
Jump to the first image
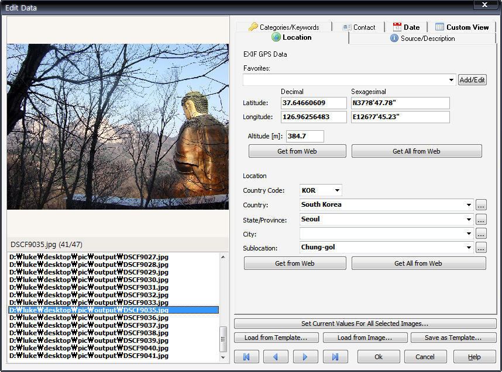pos(246,356)
